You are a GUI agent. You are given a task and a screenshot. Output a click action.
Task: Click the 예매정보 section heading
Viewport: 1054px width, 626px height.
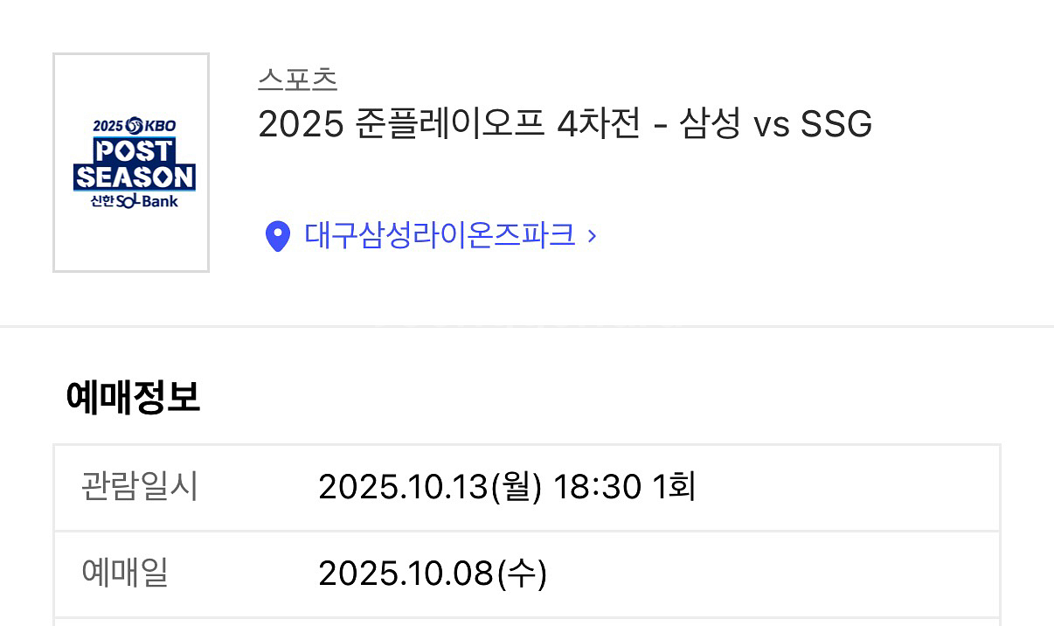[133, 398]
